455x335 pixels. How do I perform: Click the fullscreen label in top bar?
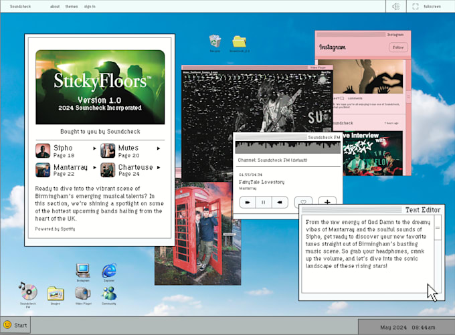[x=432, y=7]
